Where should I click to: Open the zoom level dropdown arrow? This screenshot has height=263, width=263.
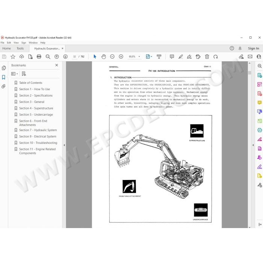click(139, 57)
